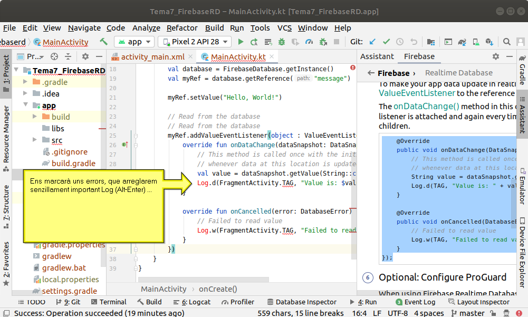Click the ValueEventListener link
This screenshot has width=528, height=317.
point(417,93)
